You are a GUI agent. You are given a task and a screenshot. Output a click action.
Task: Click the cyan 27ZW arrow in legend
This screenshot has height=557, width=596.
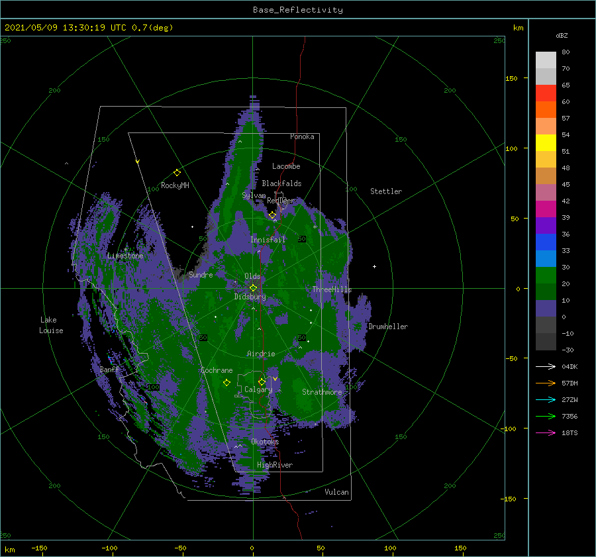[546, 399]
